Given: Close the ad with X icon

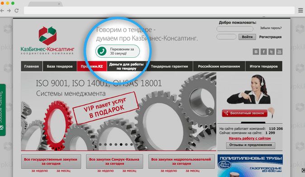Looking at the screenshot, I should click(x=303, y=170).
